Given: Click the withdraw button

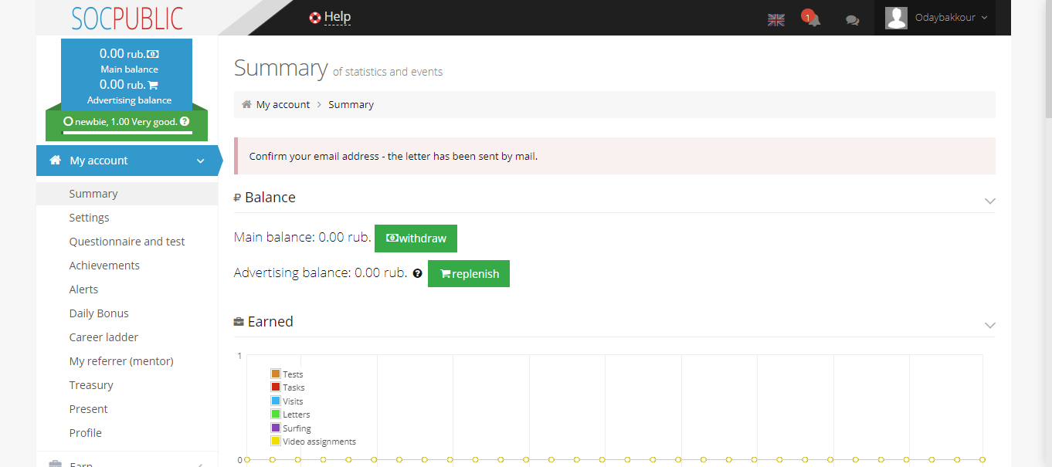Looking at the screenshot, I should coord(416,239).
